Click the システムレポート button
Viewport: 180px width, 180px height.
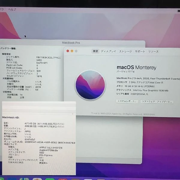(x=127, y=102)
